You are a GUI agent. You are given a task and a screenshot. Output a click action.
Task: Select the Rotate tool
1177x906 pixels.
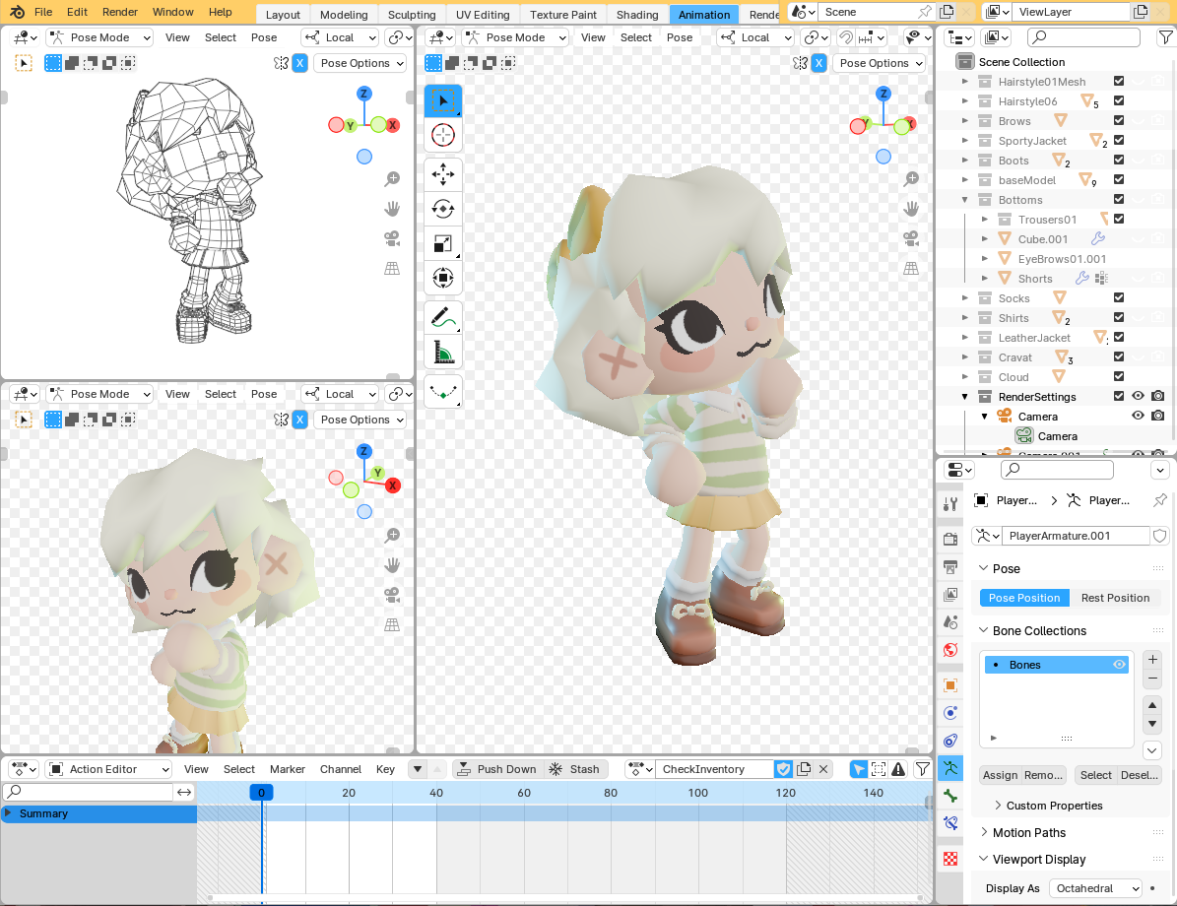(443, 209)
